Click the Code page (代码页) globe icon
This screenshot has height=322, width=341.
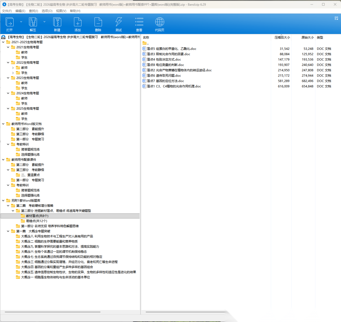click(159, 22)
